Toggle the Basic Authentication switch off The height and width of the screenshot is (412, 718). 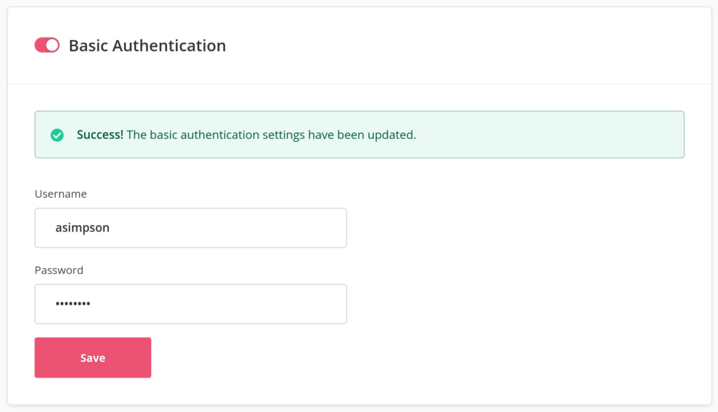tap(46, 44)
